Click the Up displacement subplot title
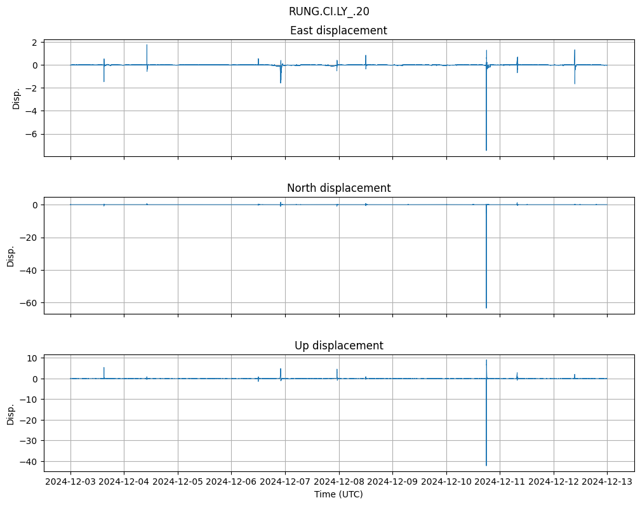640x505 pixels. (x=338, y=346)
